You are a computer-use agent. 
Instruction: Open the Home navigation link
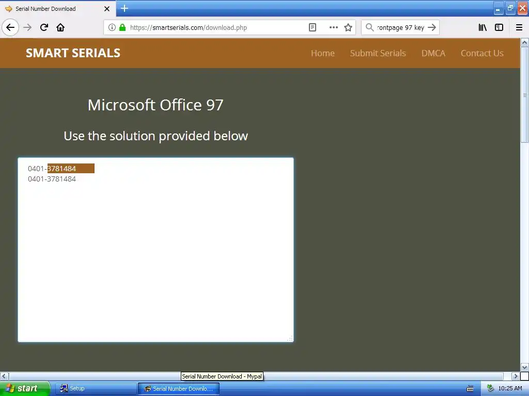(x=322, y=53)
